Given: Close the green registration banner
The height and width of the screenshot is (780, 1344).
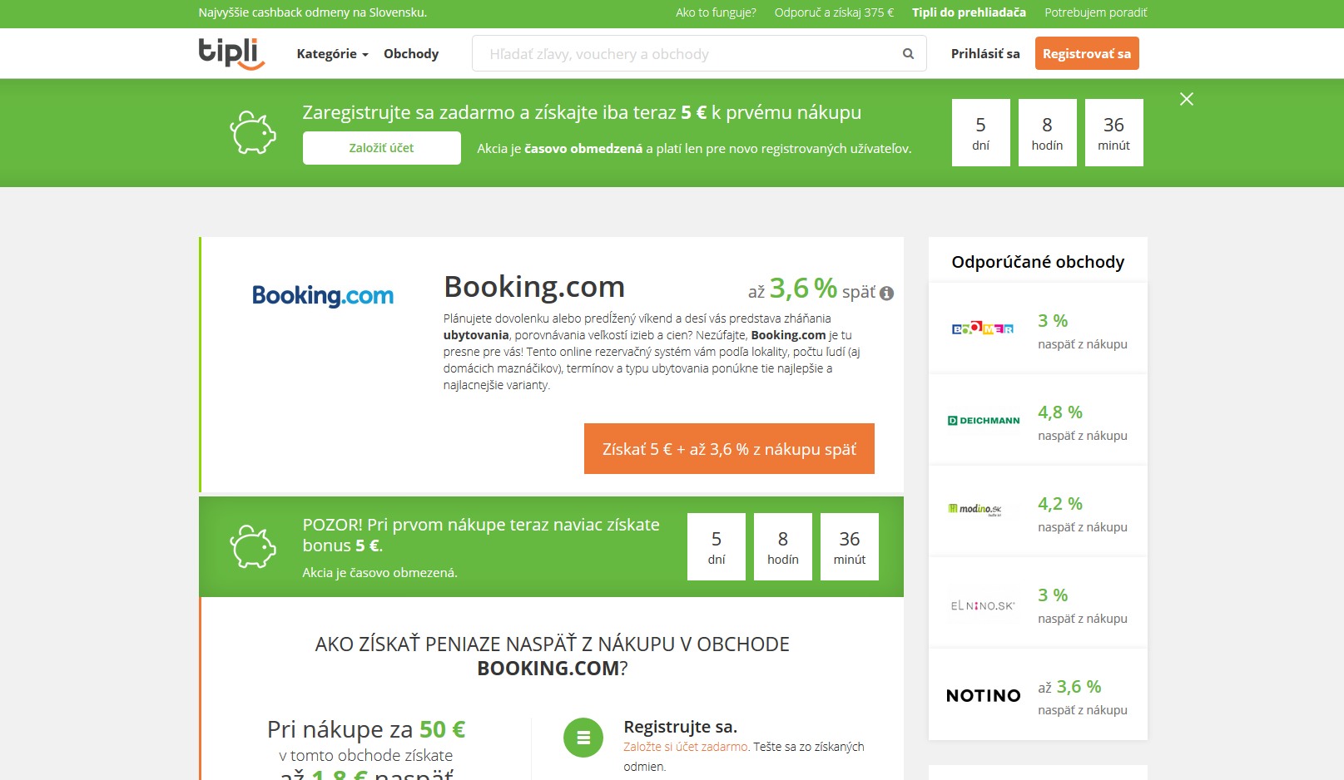Looking at the screenshot, I should pyautogui.click(x=1186, y=99).
